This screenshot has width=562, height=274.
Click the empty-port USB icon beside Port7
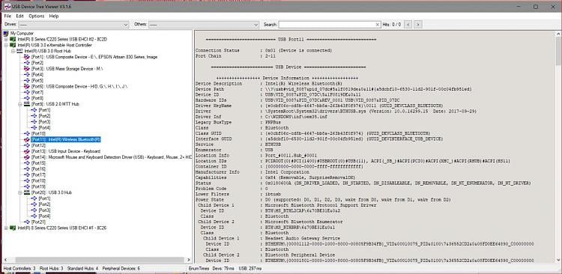(27, 92)
